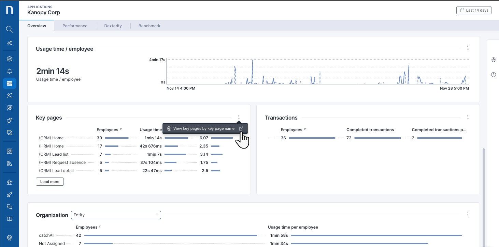Select View key pages by key page name
The height and width of the screenshot is (247, 499).
(x=204, y=128)
